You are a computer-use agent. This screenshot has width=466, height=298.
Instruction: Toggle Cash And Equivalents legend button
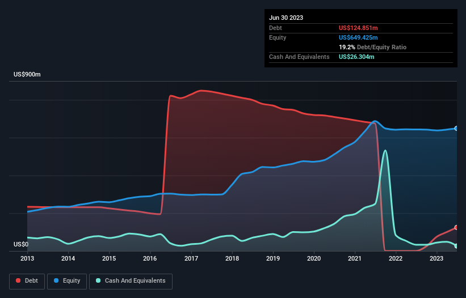131,281
